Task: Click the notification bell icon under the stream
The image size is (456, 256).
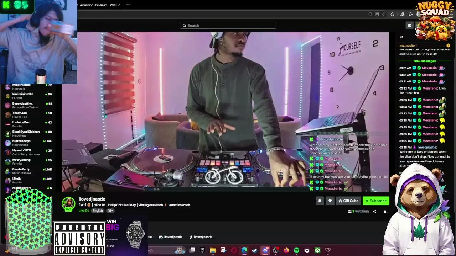Action: point(320,201)
